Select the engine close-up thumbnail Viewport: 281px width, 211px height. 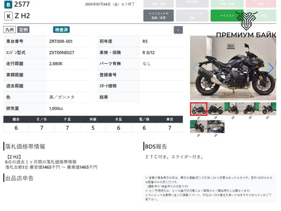(216, 127)
